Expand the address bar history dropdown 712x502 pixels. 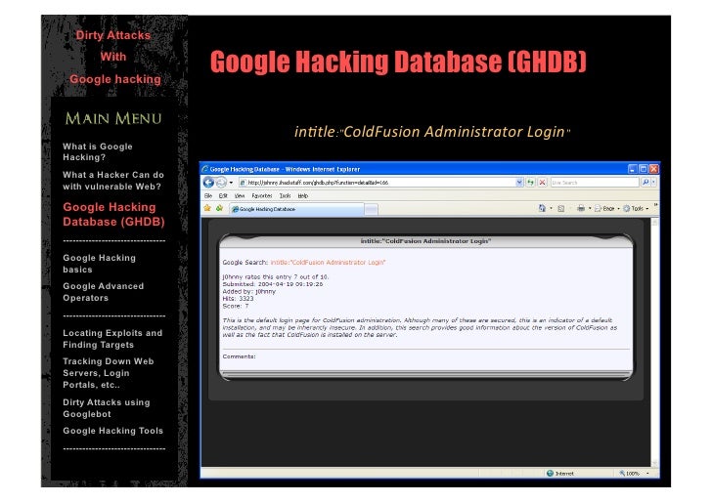pos(519,183)
